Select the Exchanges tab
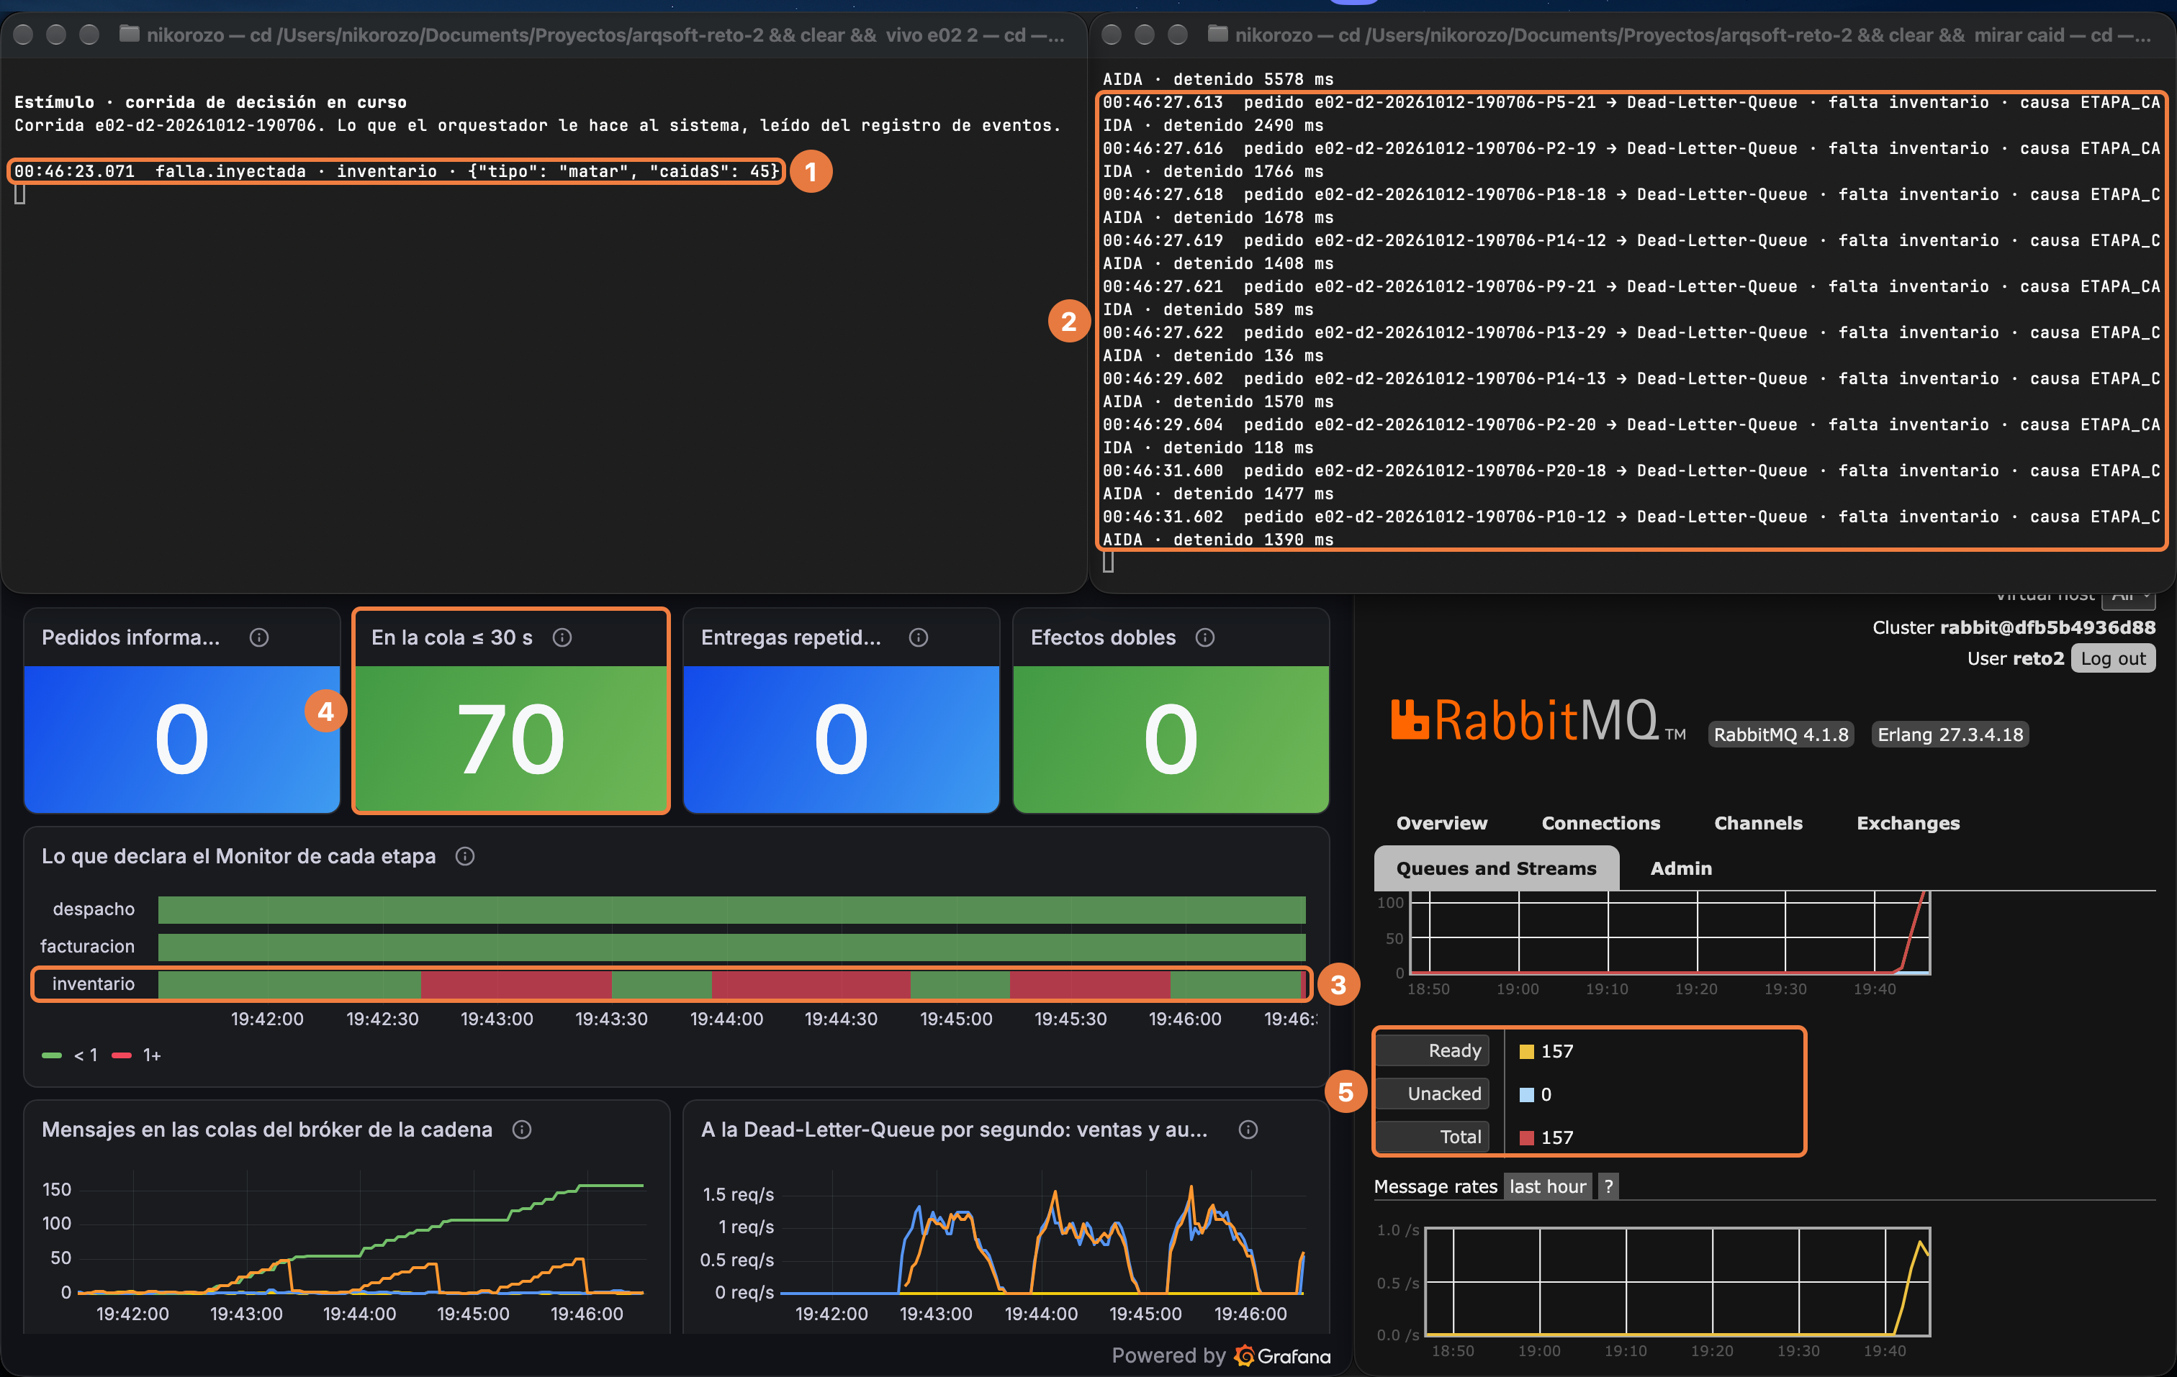The height and width of the screenshot is (1377, 2177). 1908,823
